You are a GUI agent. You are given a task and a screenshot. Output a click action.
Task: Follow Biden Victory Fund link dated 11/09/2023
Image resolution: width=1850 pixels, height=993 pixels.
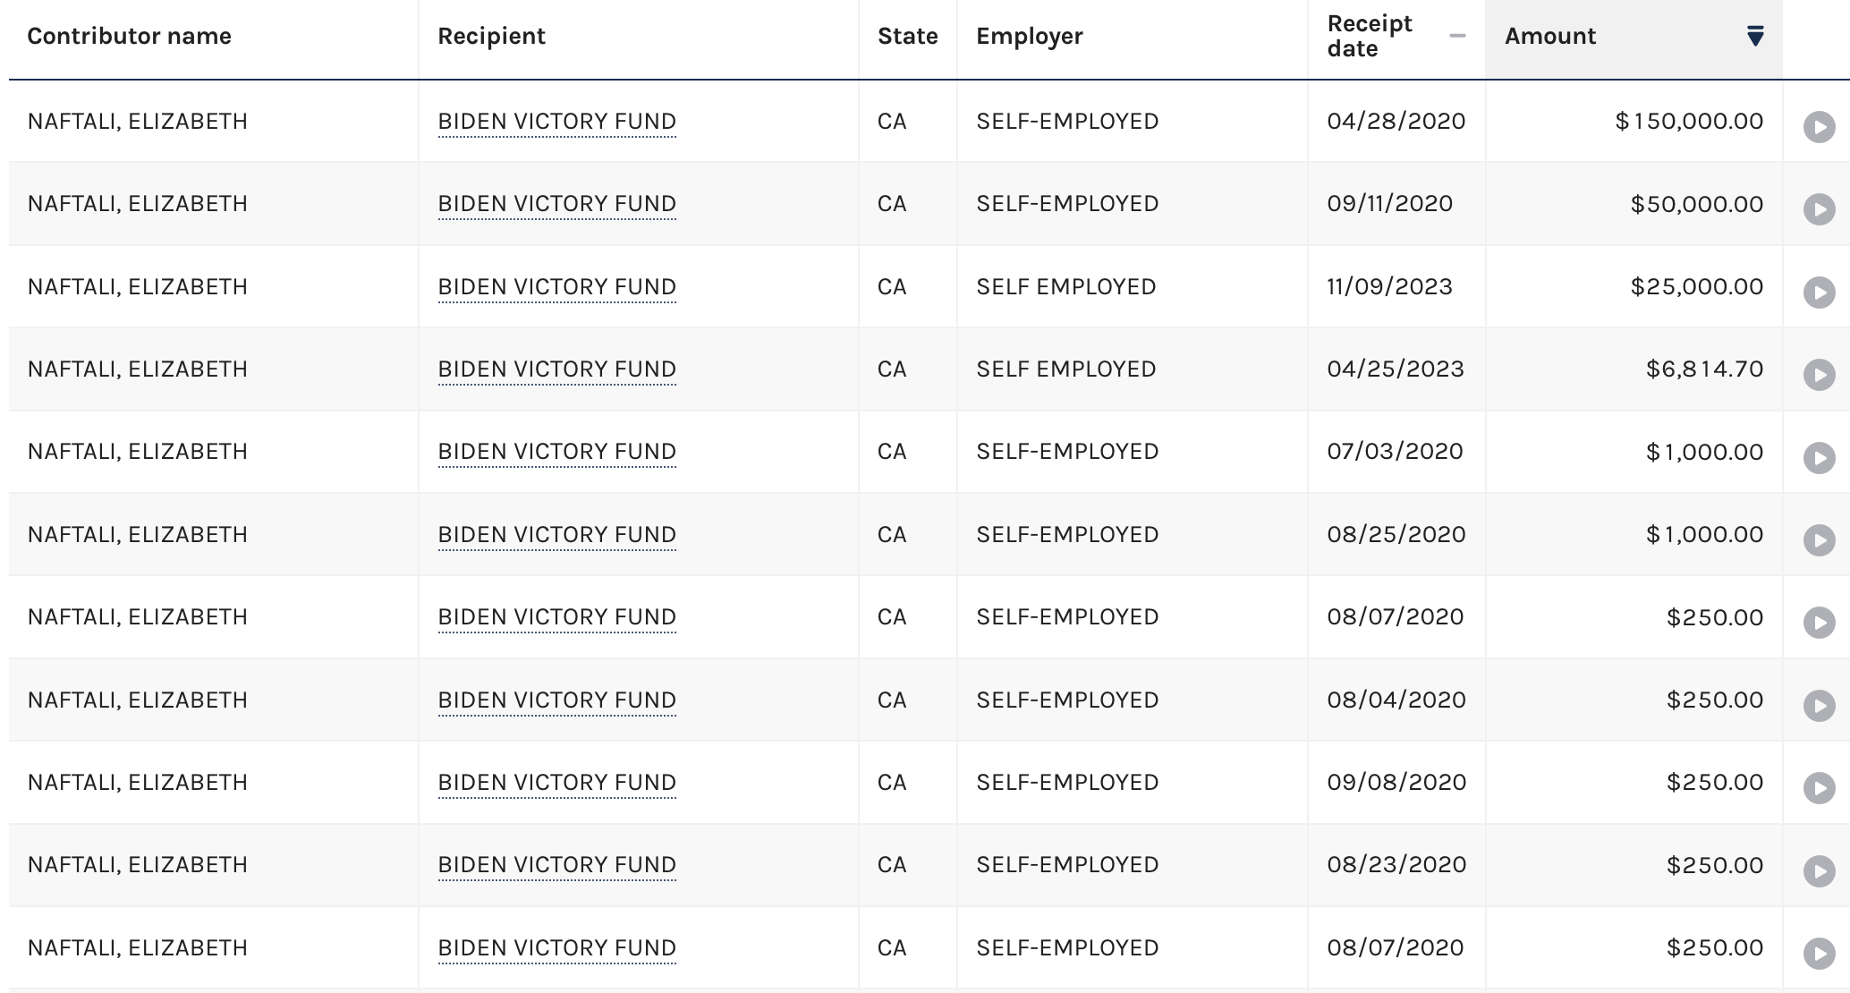coord(556,286)
